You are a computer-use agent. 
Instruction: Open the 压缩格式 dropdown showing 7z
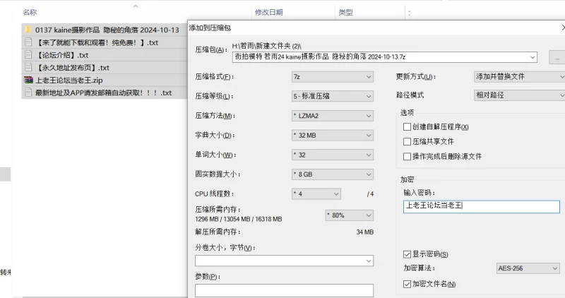[332, 77]
